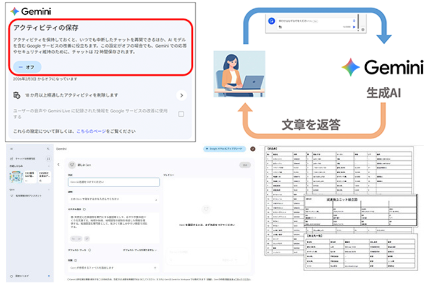Click the save button in Gem editor
The image size is (429, 284).
tap(245, 165)
